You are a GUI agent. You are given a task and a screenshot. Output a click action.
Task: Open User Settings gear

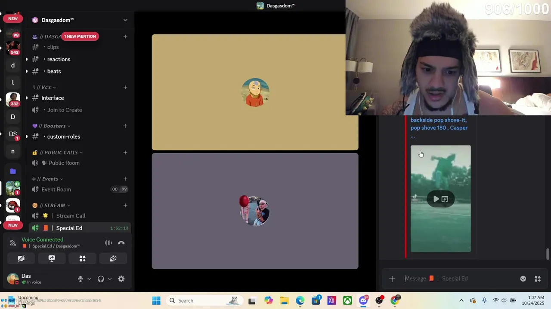(x=121, y=279)
